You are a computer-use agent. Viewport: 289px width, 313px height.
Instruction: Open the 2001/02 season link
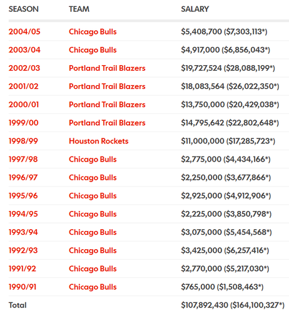coord(24,86)
